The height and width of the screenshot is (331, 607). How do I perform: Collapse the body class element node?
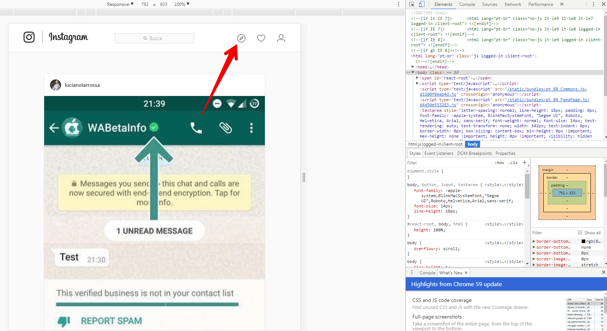(413, 72)
